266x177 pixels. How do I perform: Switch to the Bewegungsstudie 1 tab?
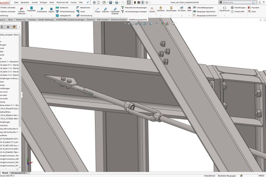click(x=19, y=173)
